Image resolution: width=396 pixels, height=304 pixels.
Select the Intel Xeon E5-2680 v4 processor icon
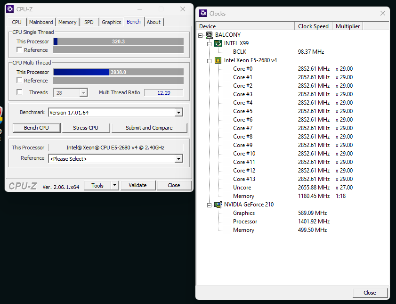218,60
